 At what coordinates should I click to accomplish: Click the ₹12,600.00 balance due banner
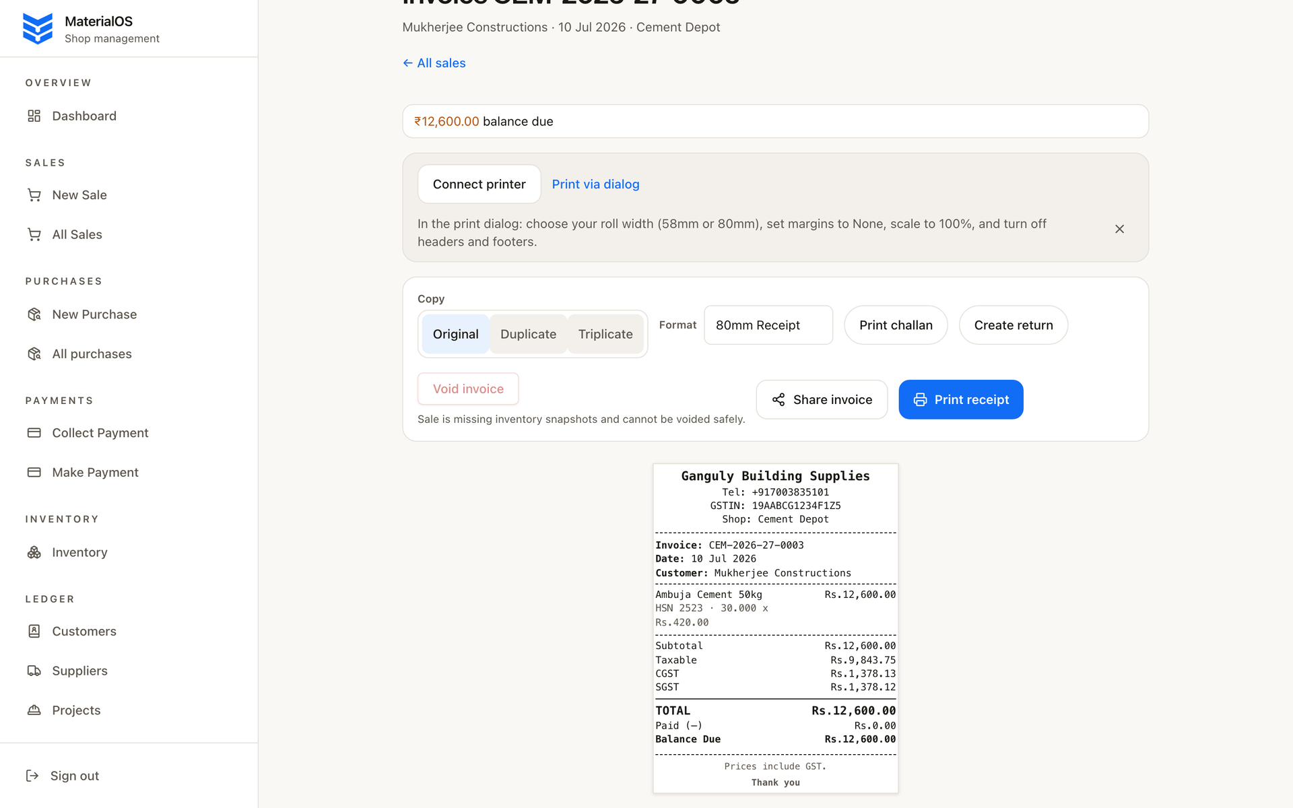pos(776,121)
